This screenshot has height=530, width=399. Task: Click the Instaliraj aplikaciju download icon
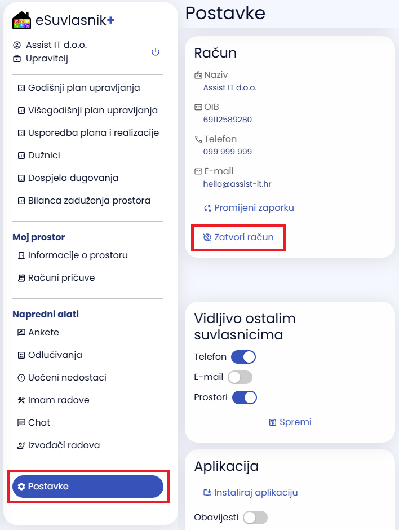click(x=207, y=493)
